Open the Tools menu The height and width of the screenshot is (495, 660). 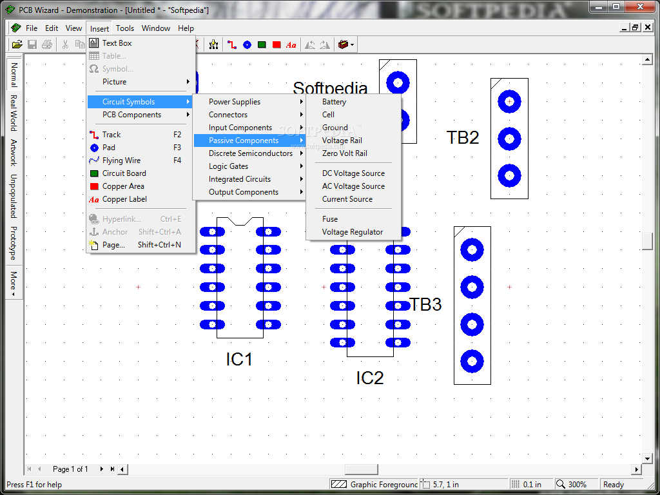pos(125,28)
